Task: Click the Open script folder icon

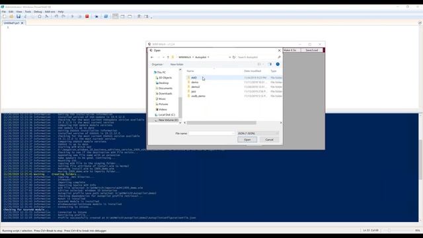Action: [x=11, y=17]
